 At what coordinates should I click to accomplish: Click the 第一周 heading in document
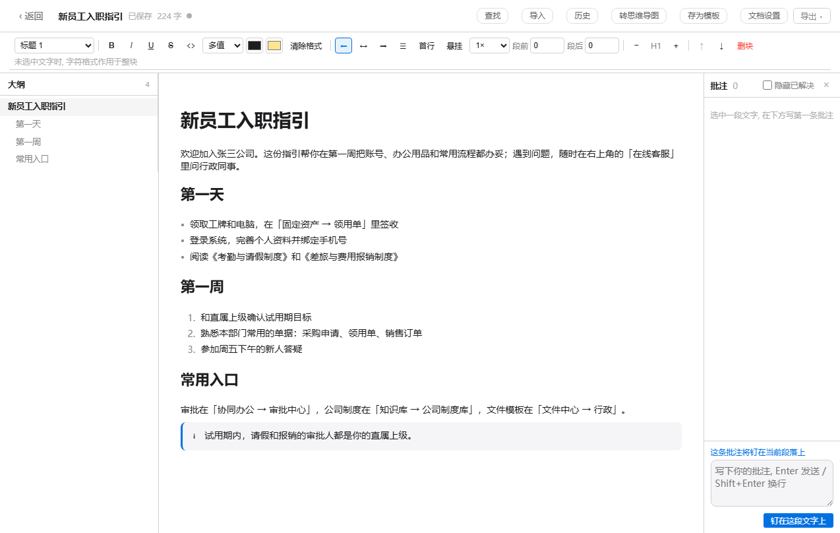(x=202, y=287)
